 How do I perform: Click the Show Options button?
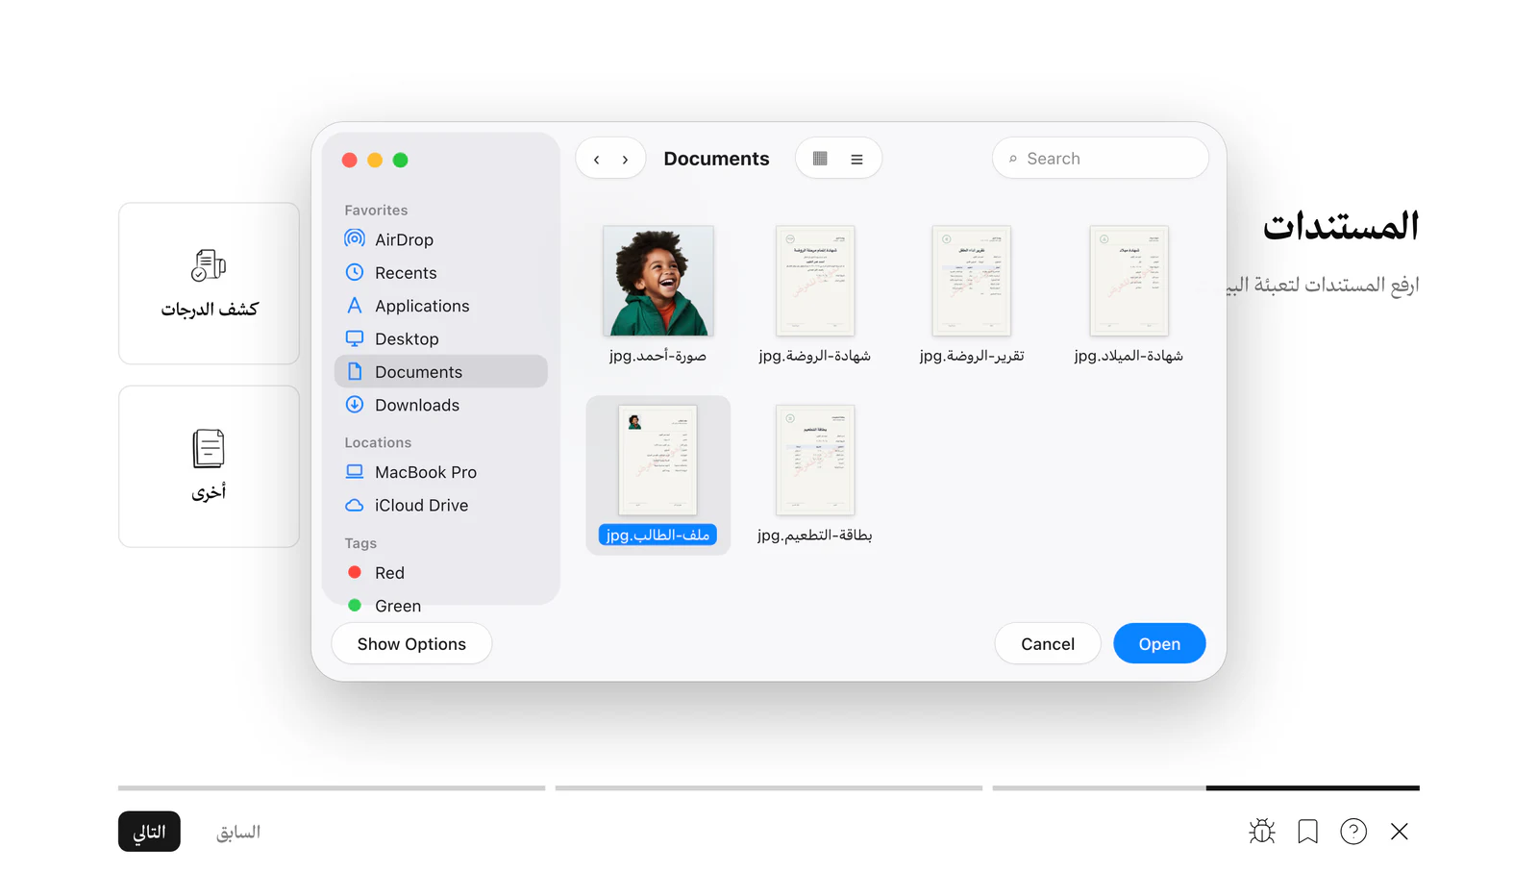411,644
